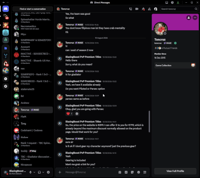Click Message @Toncruz input box

91,172
